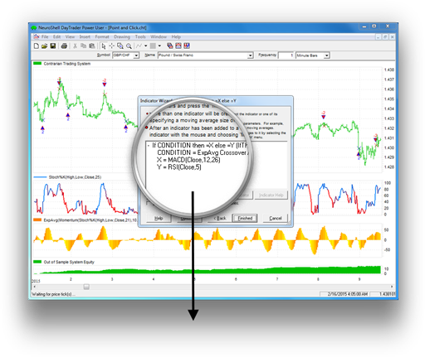Open the Symbol GBP/CHF dropdown
425x357 pixels.
(136, 55)
